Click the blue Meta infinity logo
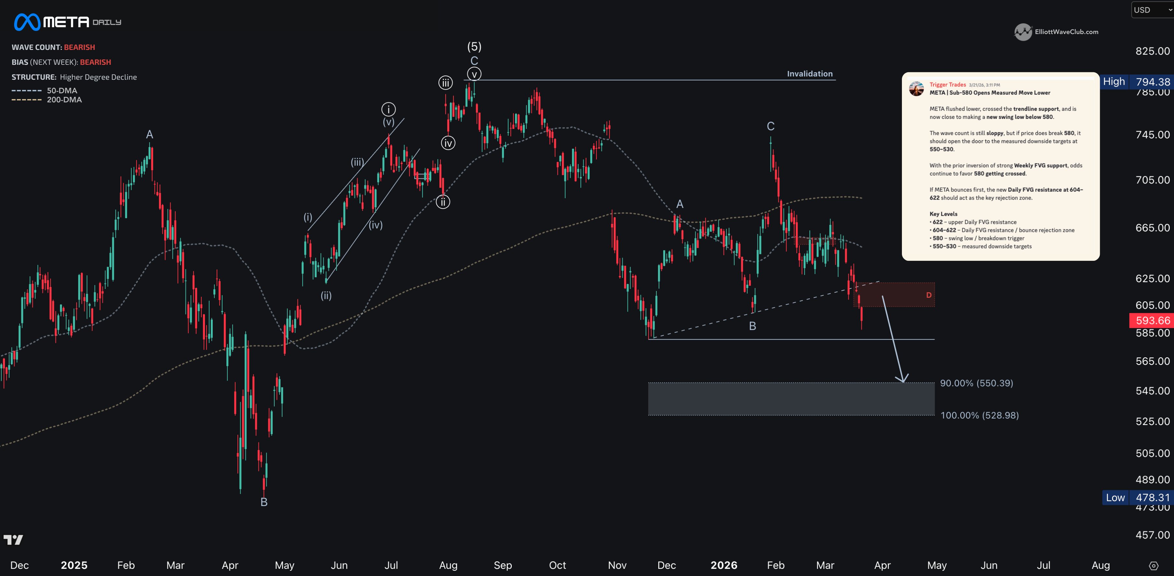 point(27,22)
